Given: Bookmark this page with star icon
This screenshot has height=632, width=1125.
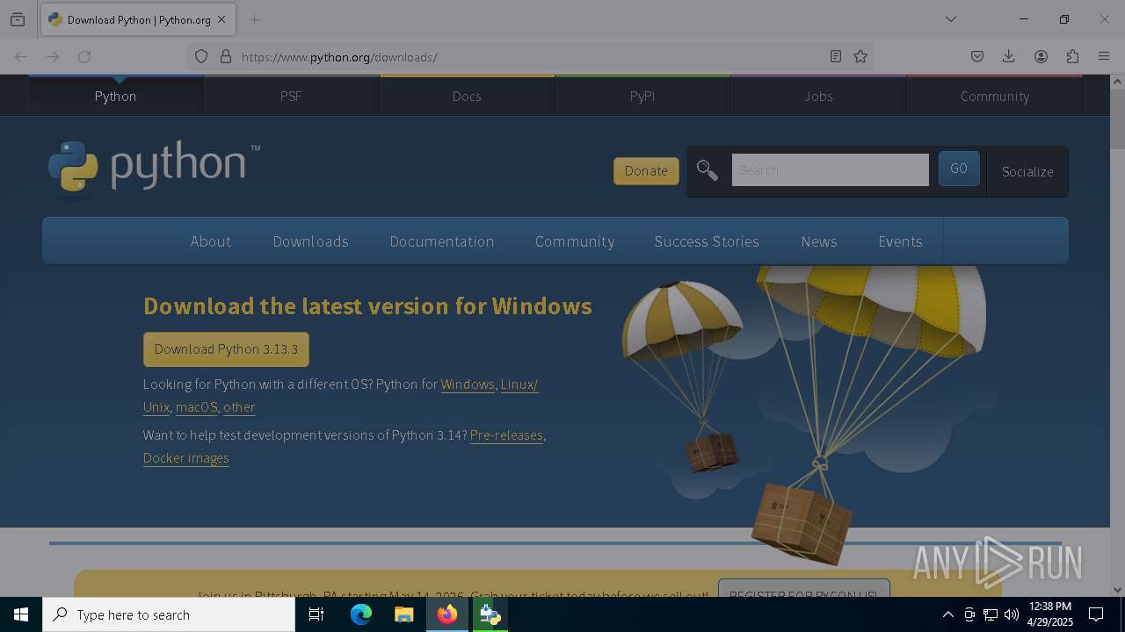Looking at the screenshot, I should [x=860, y=56].
